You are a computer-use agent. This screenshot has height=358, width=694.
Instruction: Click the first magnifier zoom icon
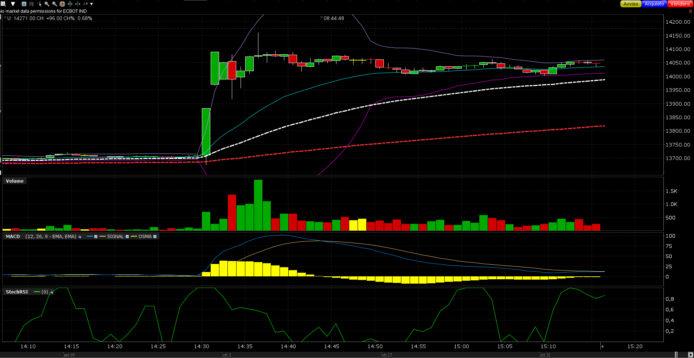(x=47, y=4)
